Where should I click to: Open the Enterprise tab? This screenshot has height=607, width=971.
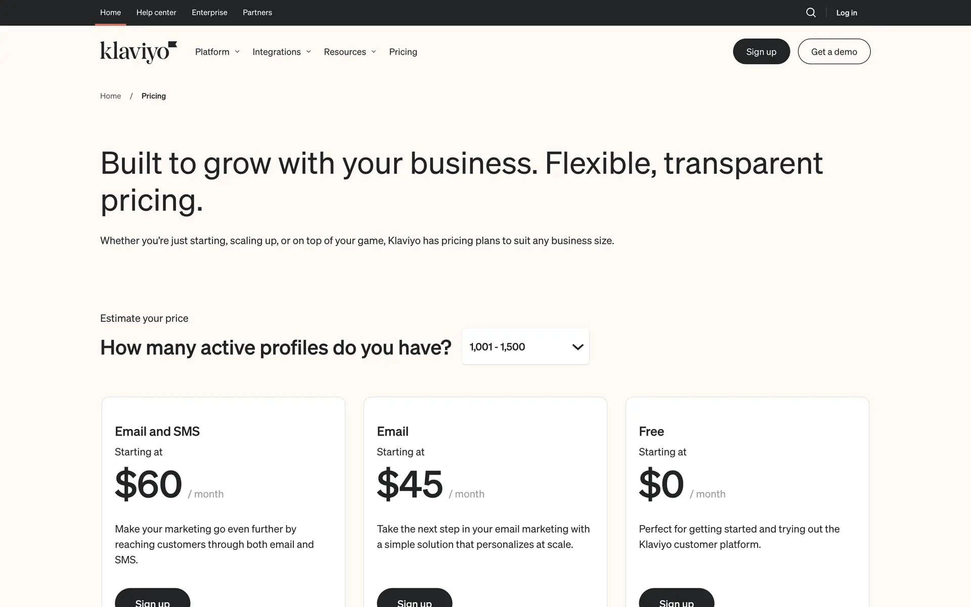[209, 13]
